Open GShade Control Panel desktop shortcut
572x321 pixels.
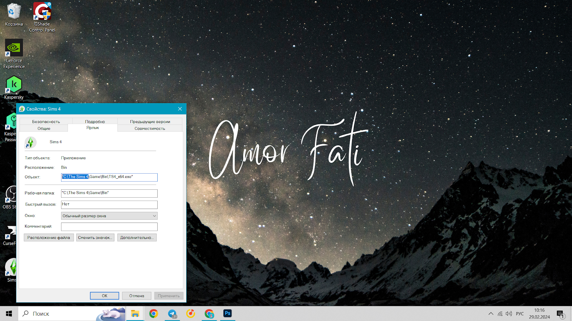point(42,17)
